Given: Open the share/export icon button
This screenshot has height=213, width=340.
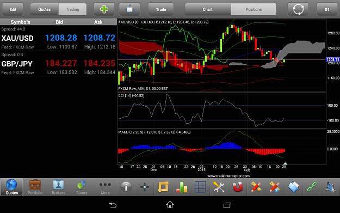Looking at the screenshot, I should pos(129,9).
